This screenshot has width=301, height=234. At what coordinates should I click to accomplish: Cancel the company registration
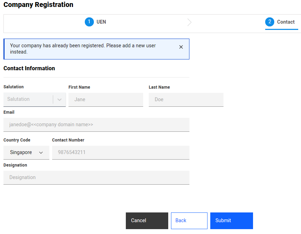pyautogui.click(x=147, y=220)
